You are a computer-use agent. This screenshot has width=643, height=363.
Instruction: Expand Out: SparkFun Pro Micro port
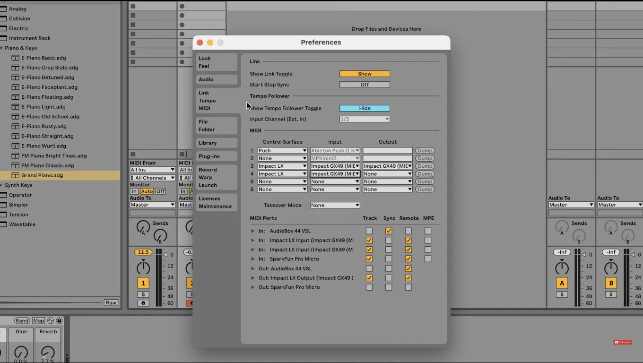pyautogui.click(x=253, y=287)
